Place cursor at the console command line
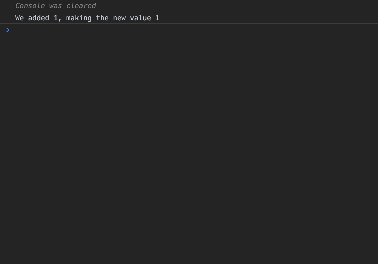Screen dimensions: 378x264 87,30
